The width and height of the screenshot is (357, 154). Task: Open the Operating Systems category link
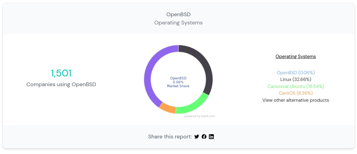click(x=296, y=57)
